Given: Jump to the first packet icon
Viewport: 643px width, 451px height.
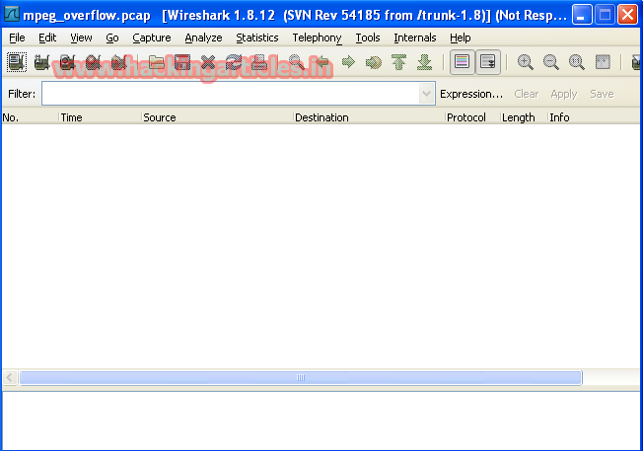Looking at the screenshot, I should point(399,62).
